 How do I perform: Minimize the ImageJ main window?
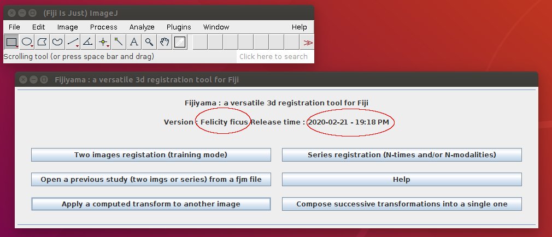click(x=22, y=13)
